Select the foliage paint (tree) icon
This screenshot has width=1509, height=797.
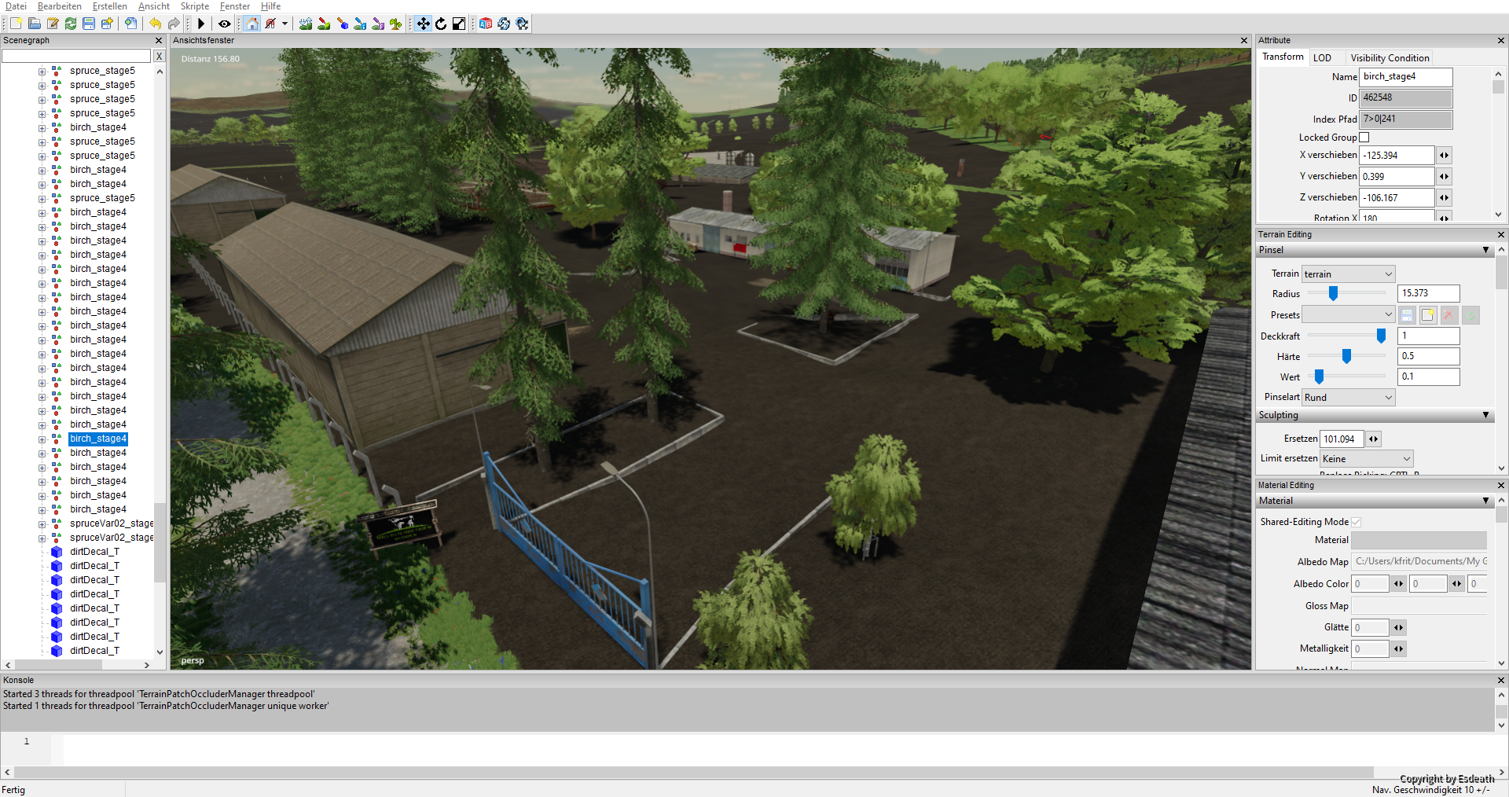pos(396,24)
